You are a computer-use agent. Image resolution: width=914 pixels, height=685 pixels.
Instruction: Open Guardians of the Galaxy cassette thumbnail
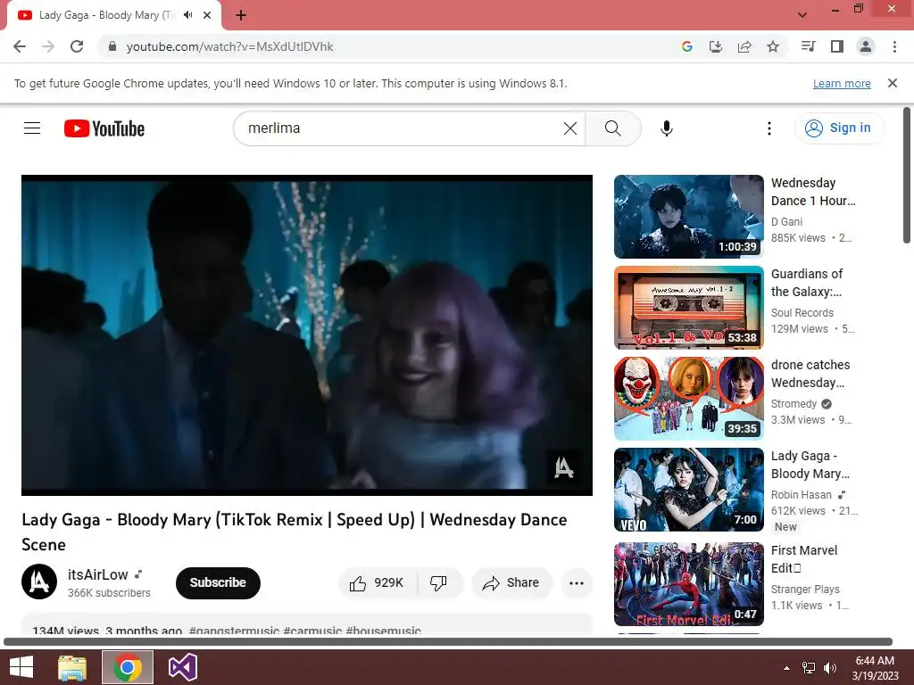tap(689, 308)
